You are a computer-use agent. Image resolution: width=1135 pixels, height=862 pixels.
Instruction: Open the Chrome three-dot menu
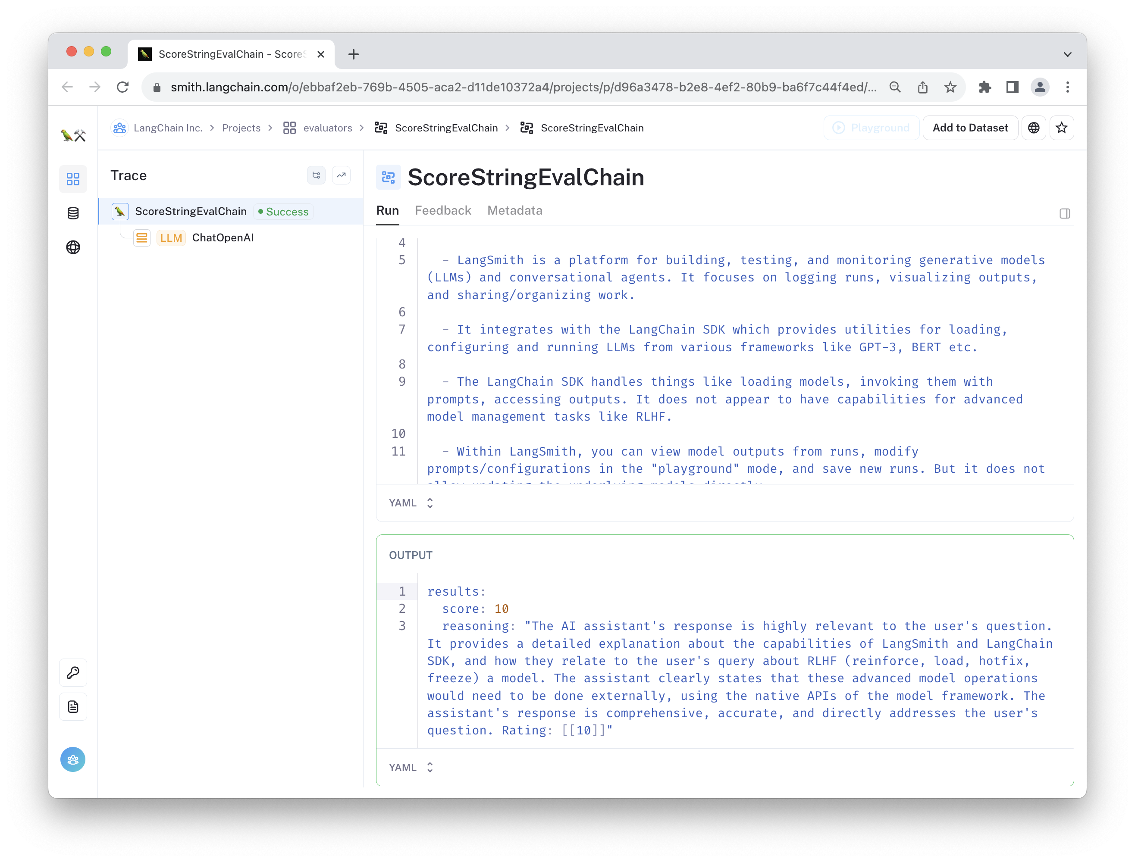(x=1067, y=87)
